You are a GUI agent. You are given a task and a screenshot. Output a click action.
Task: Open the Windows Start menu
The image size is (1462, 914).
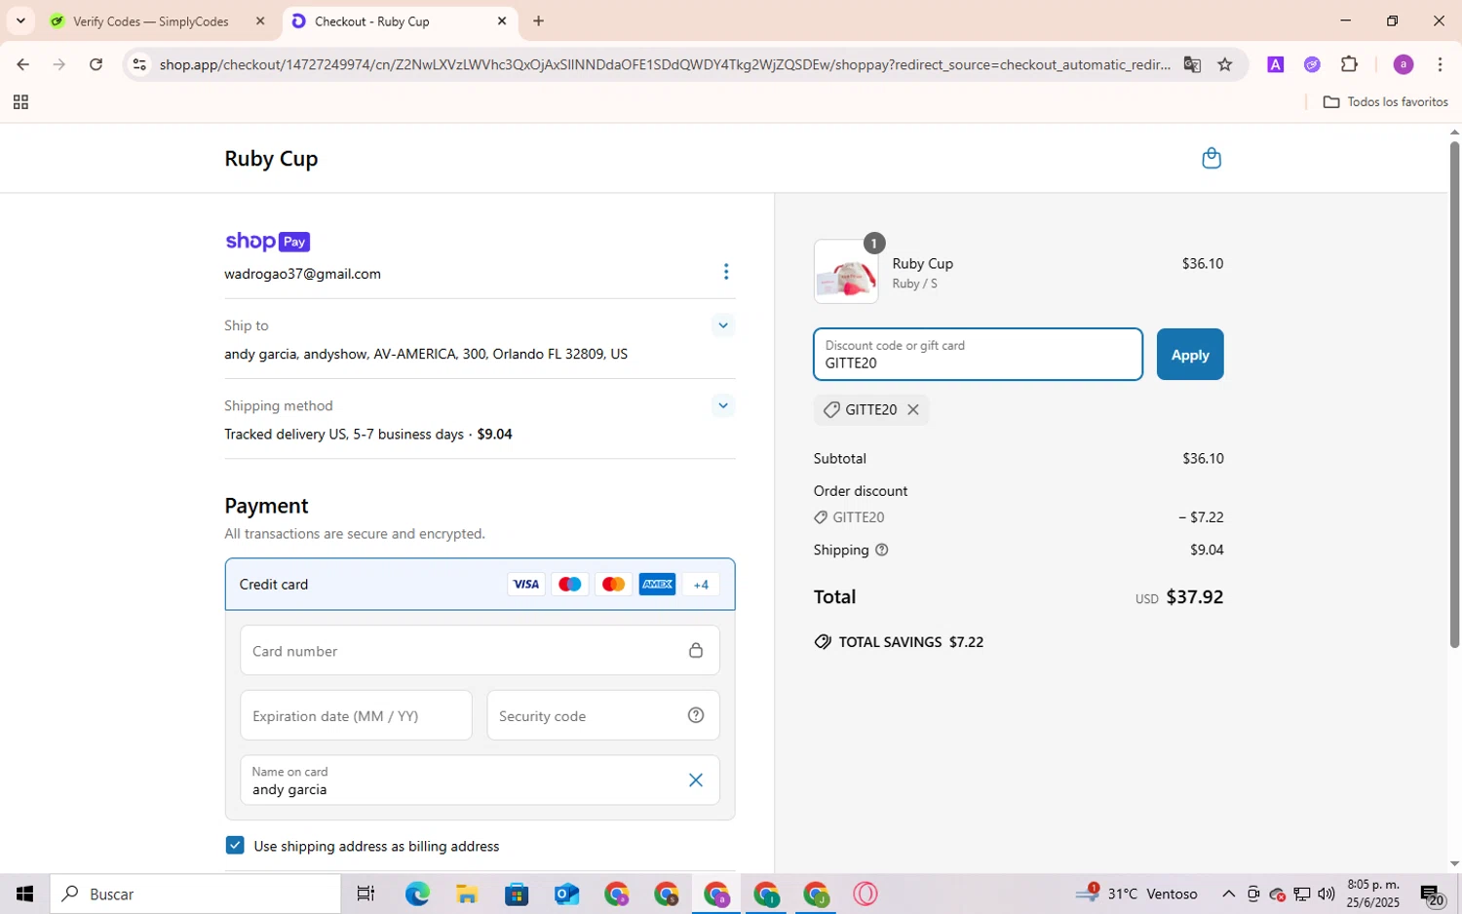point(25,894)
